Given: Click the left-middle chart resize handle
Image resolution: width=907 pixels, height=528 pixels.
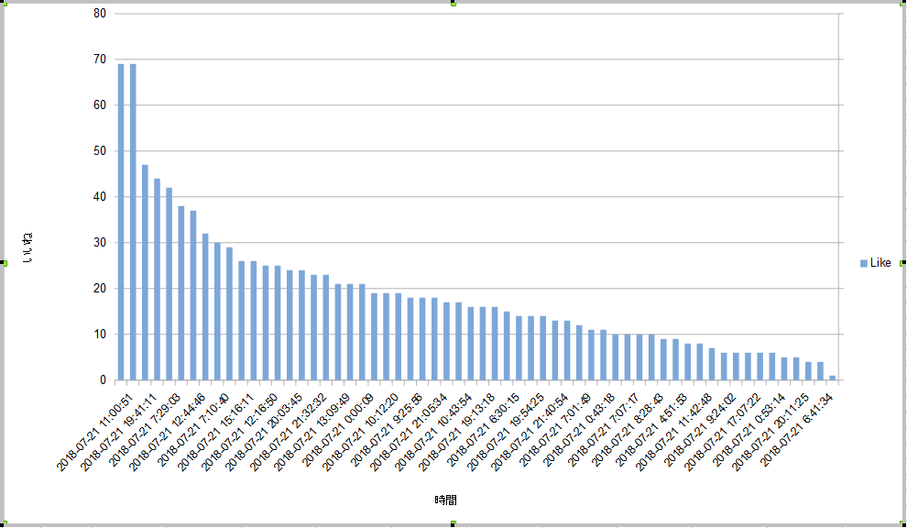Looking at the screenshot, I should (x=3, y=263).
